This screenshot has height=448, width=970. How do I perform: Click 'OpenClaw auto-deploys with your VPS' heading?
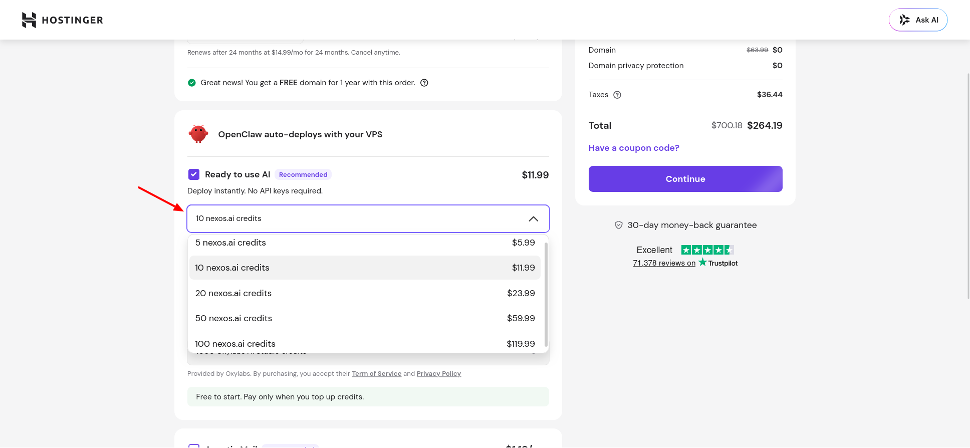pyautogui.click(x=300, y=134)
